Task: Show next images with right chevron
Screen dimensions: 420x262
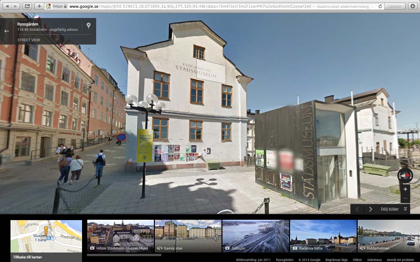Action: coord(370,209)
